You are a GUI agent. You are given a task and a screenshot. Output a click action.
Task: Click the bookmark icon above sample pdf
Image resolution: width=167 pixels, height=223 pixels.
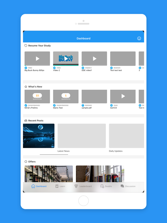pos(83,105)
